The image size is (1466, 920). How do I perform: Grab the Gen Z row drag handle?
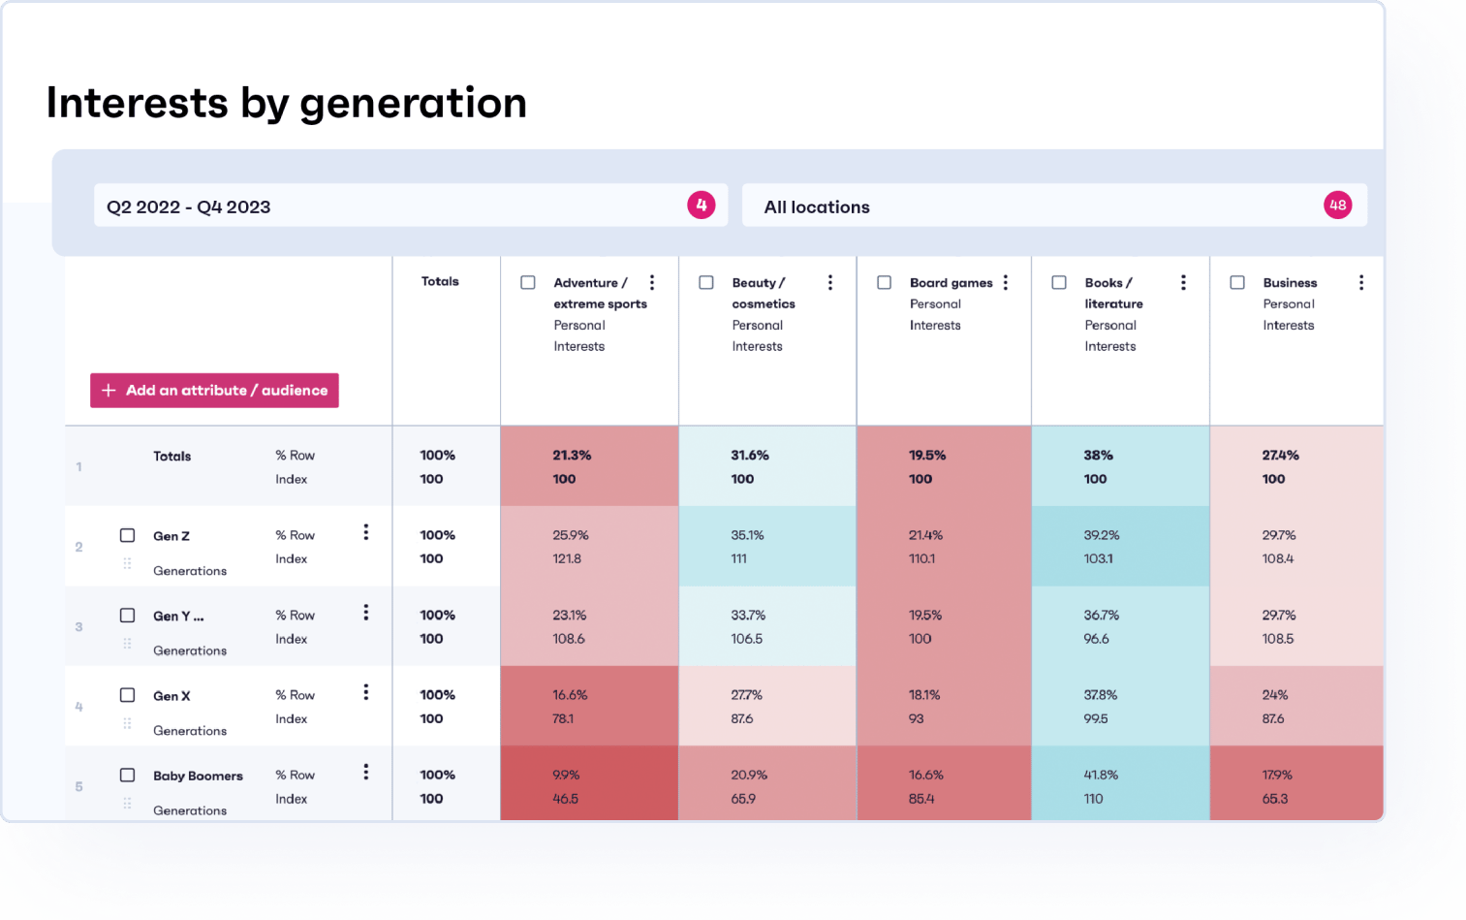[x=127, y=562]
